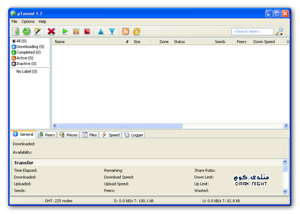Open the Options menu
This screenshot has height=214, width=300.
click(x=28, y=21)
